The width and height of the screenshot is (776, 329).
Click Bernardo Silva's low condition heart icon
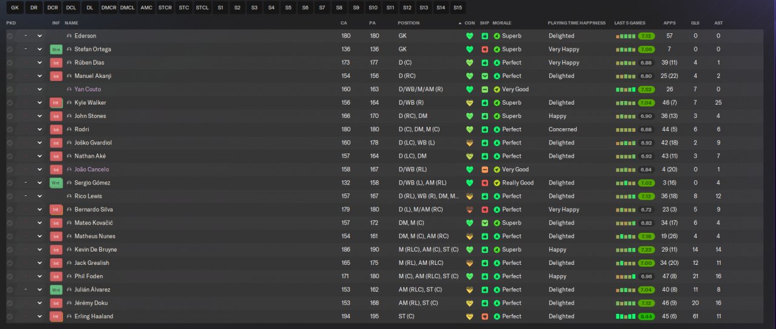pos(469,209)
